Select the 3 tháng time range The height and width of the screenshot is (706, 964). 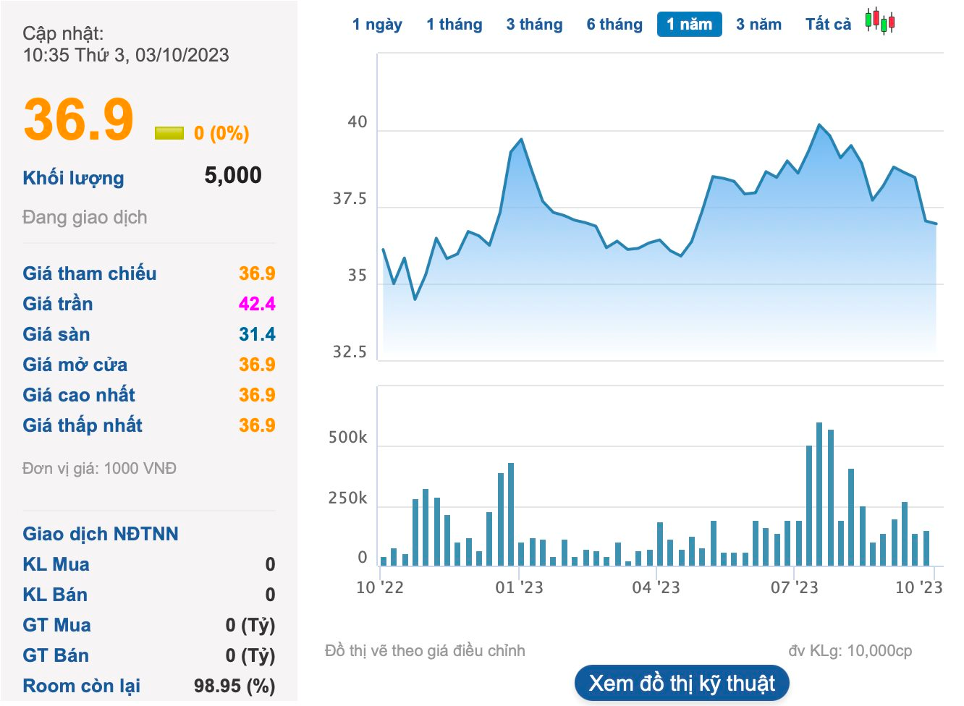(534, 25)
